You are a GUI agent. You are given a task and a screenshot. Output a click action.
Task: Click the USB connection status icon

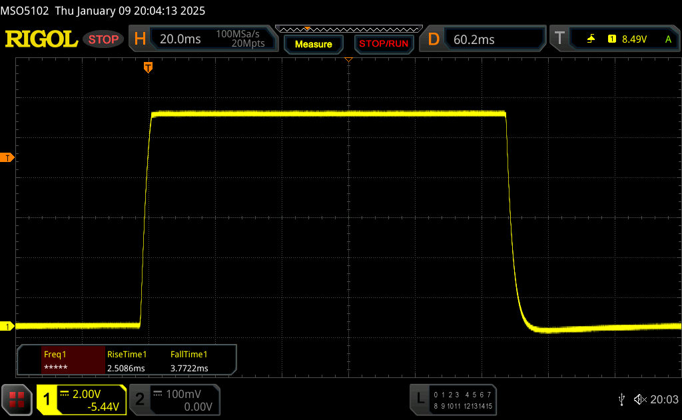click(x=621, y=399)
